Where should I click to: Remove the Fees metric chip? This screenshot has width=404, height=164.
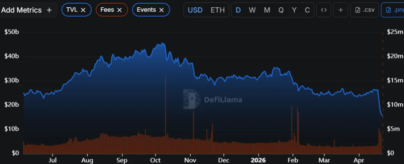pyautogui.click(x=119, y=10)
